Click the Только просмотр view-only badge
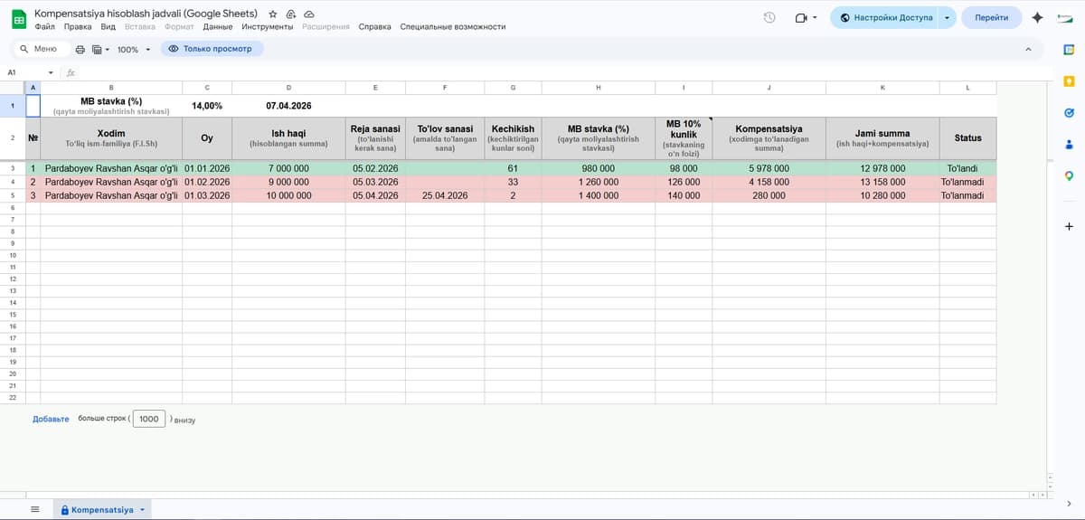This screenshot has width=1085, height=520. tap(212, 49)
